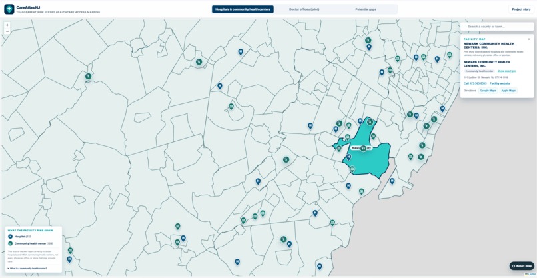
Task: Click the '101 Ludlow St, Newark' address text
Action: 486,77
